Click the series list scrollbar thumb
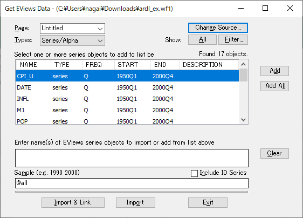 point(243,75)
